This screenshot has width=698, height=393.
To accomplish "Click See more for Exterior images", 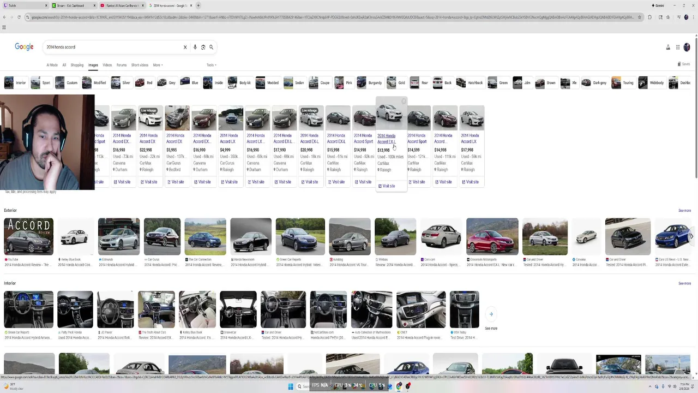I will coord(684,211).
